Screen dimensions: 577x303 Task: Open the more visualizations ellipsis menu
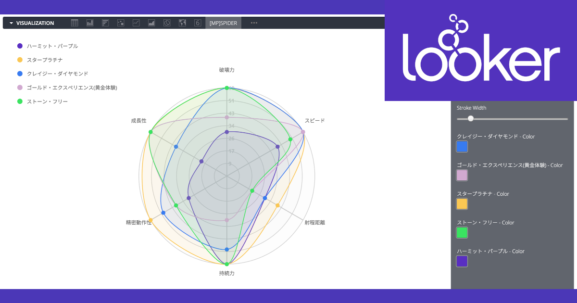tap(254, 23)
